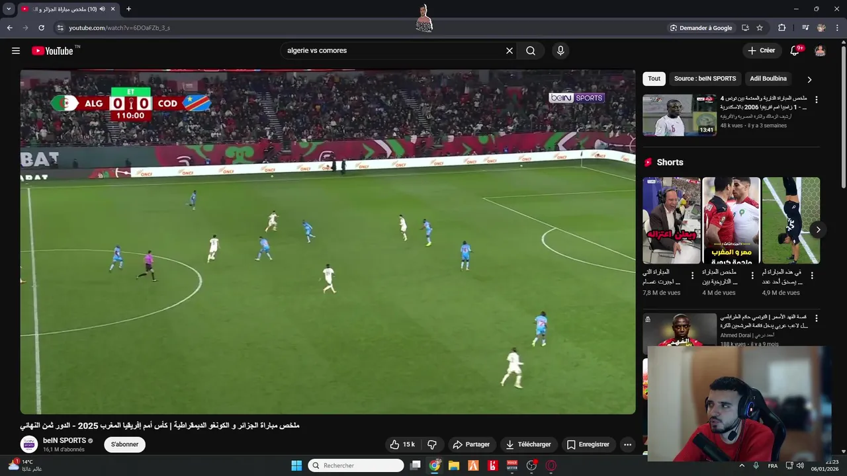Open beIN SPORTS channel name link
This screenshot has width=847, height=476.
point(65,440)
